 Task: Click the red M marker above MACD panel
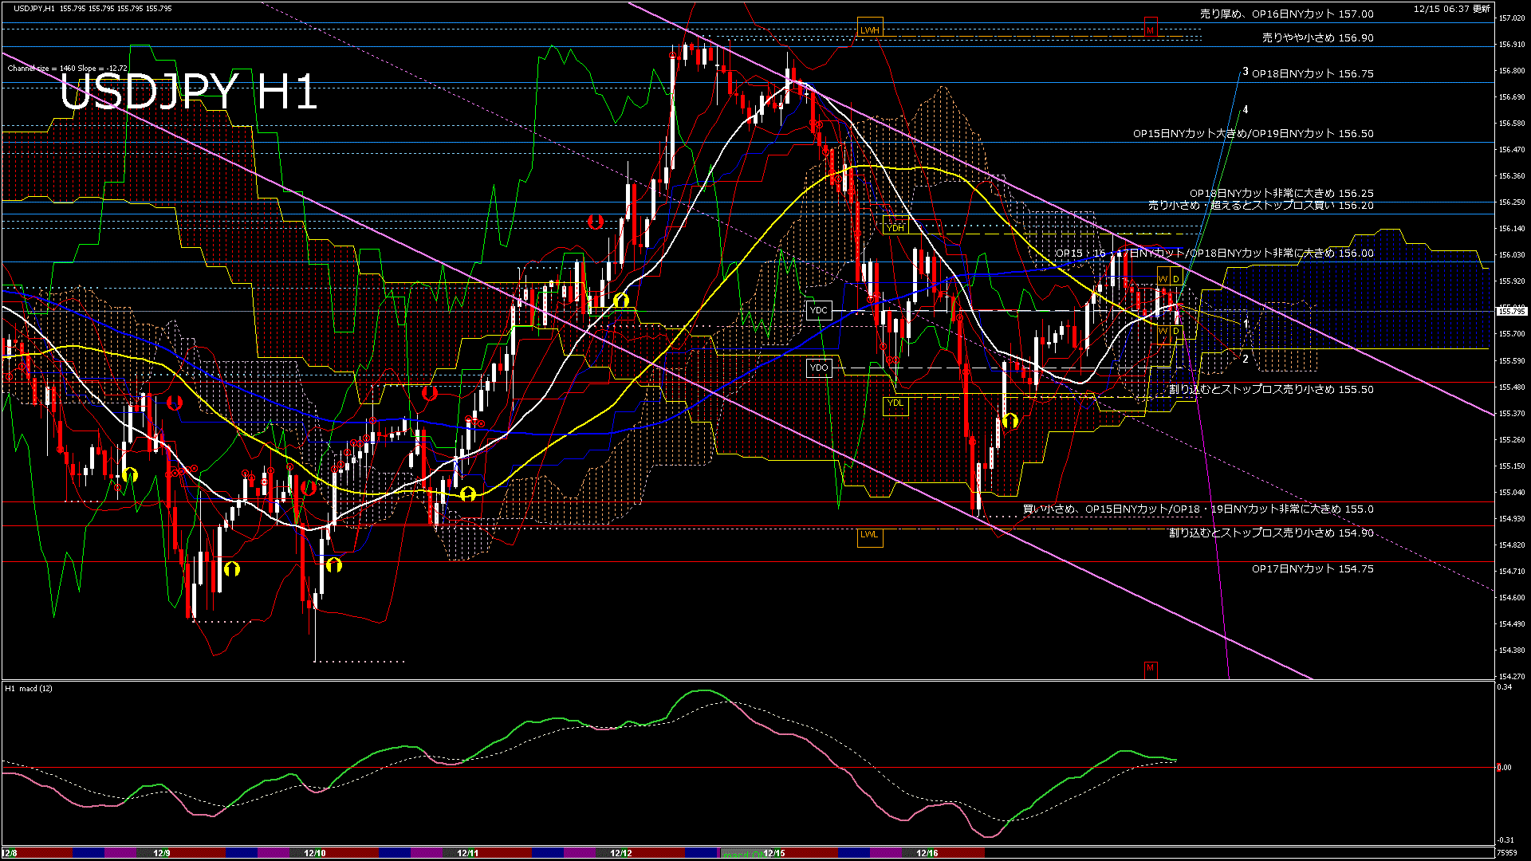tap(1150, 667)
